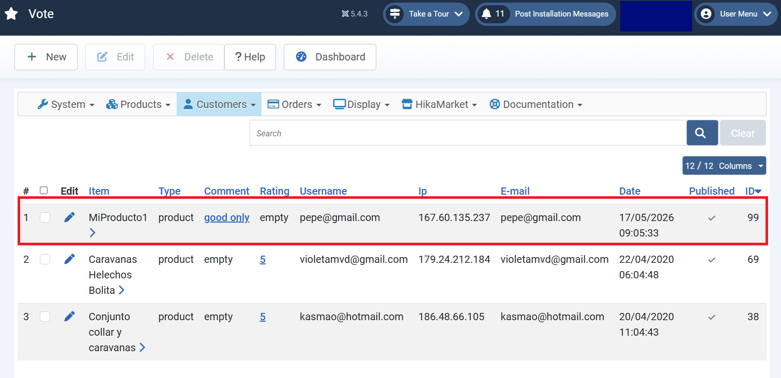Sort table by Rating column
The width and height of the screenshot is (781, 378).
(274, 191)
